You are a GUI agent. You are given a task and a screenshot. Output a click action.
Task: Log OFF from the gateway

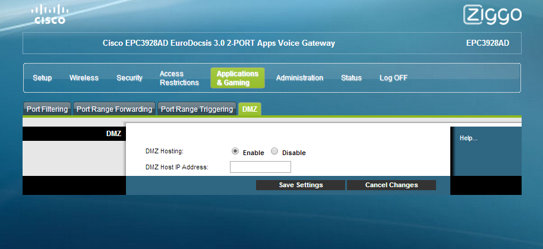coord(393,78)
